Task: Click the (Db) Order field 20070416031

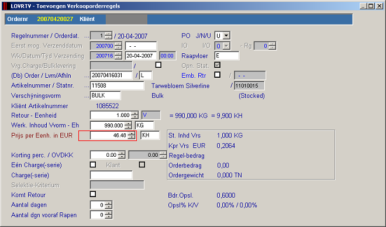Action: [111, 75]
